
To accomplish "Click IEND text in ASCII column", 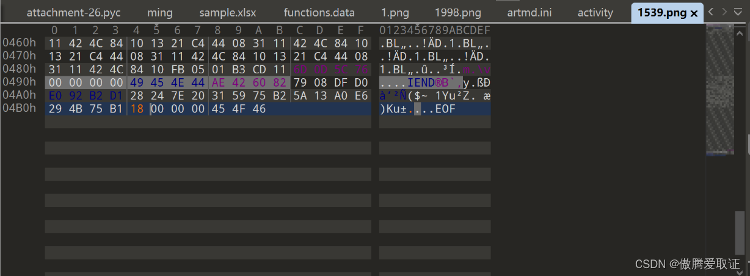I will point(421,82).
